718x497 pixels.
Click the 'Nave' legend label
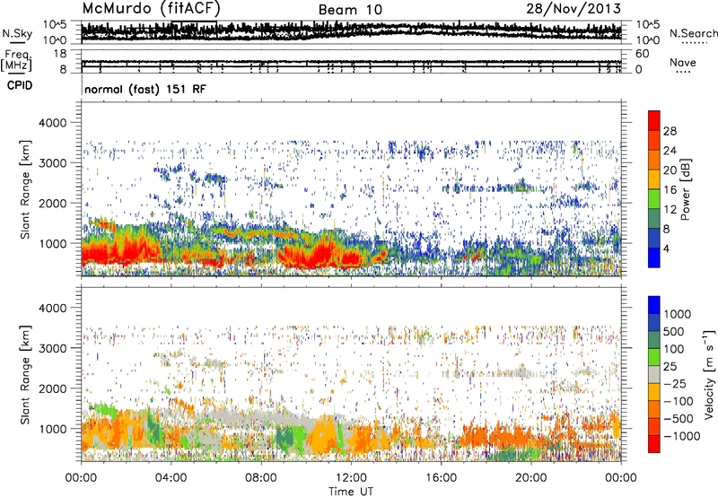tap(682, 62)
